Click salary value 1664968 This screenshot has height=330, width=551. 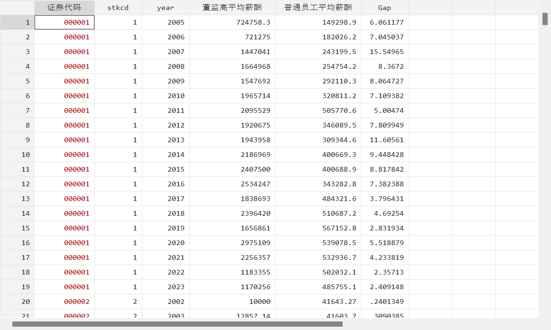pyautogui.click(x=232, y=66)
